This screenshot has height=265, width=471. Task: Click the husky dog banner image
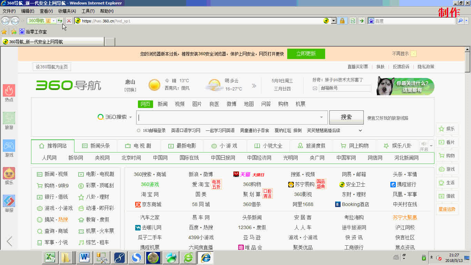(405, 86)
